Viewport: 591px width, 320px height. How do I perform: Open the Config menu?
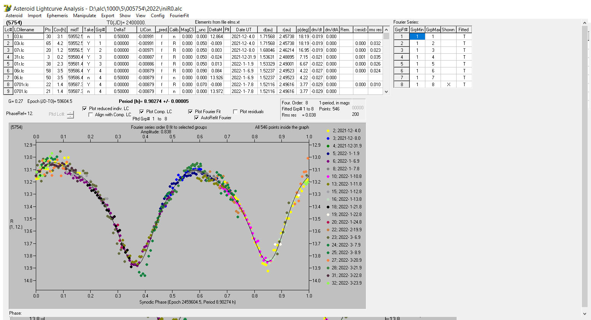point(158,16)
